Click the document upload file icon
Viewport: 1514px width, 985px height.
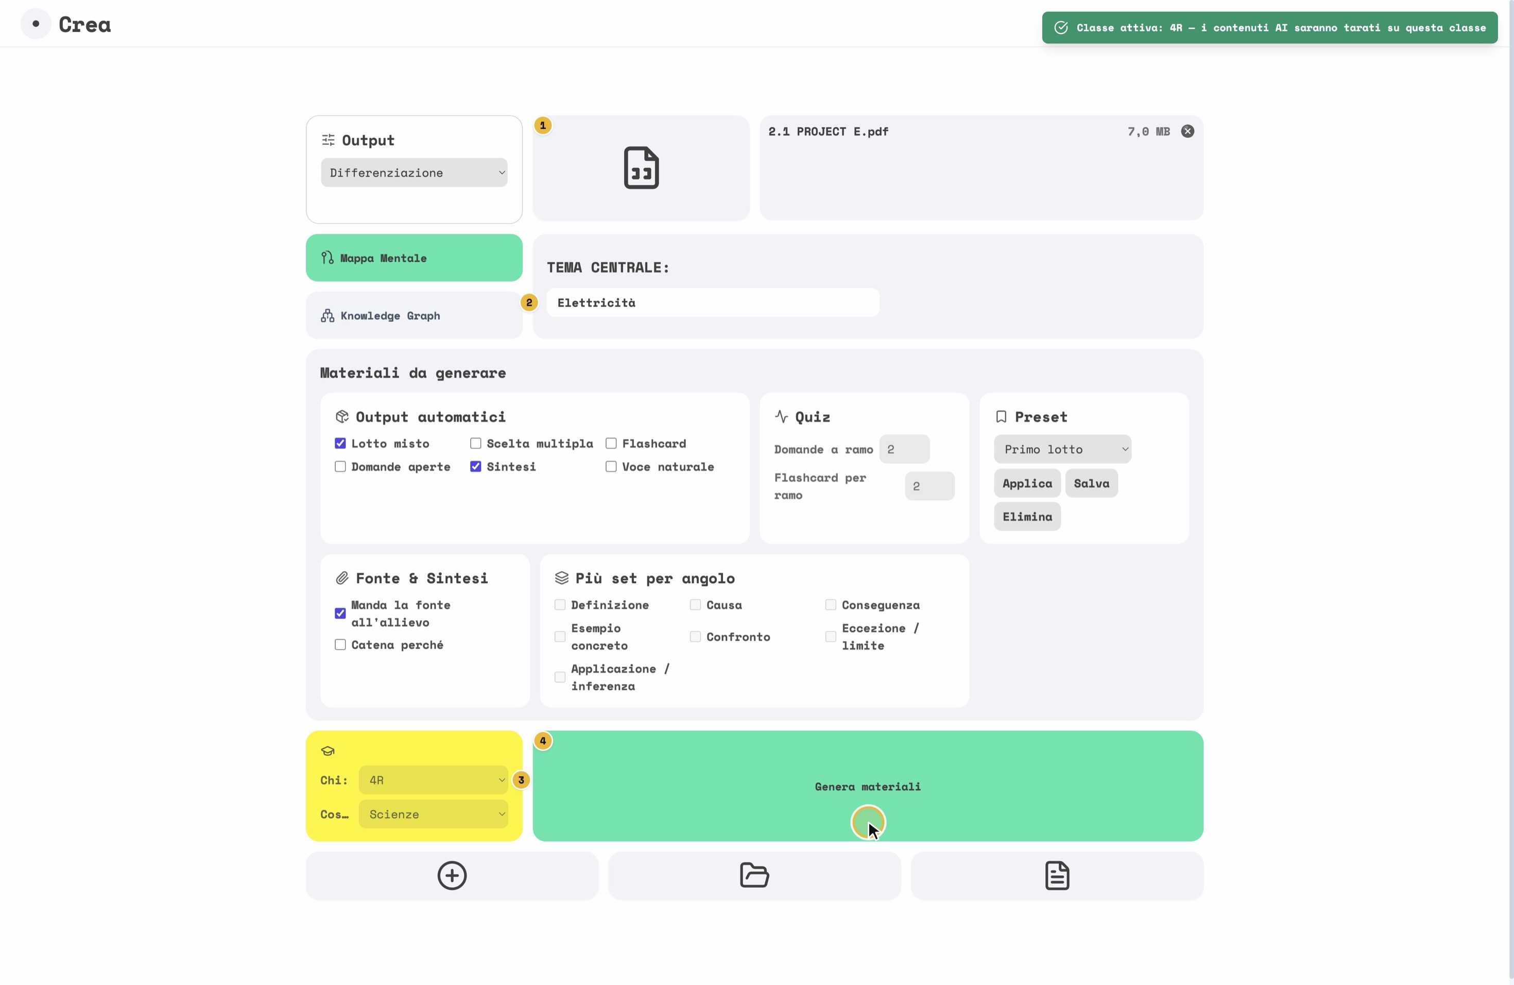(x=641, y=168)
